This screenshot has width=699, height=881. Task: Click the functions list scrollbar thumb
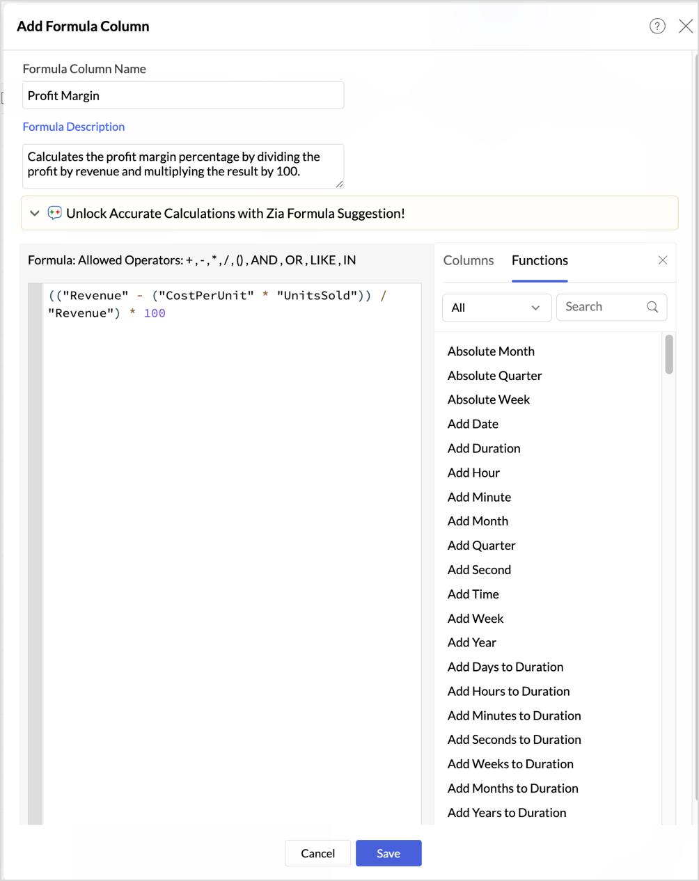[x=669, y=354]
